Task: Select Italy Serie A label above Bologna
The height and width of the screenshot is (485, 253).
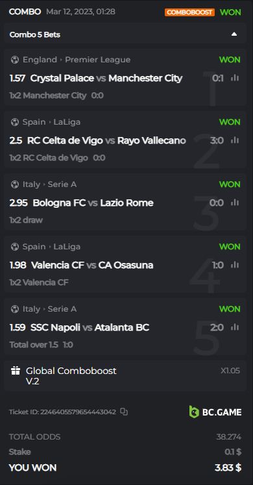Action: click(49, 184)
